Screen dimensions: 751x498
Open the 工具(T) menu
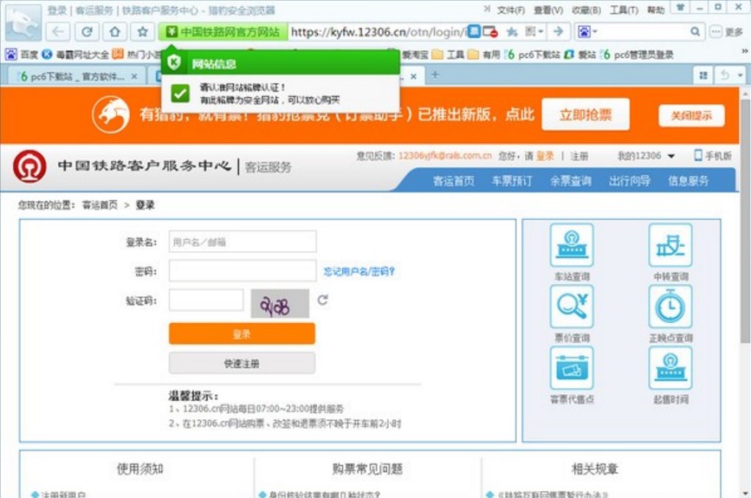tap(624, 10)
